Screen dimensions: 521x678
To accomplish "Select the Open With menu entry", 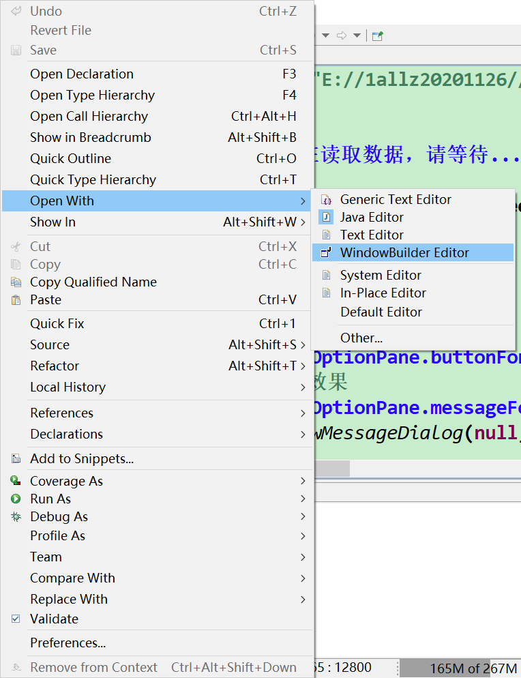I will [x=157, y=201].
